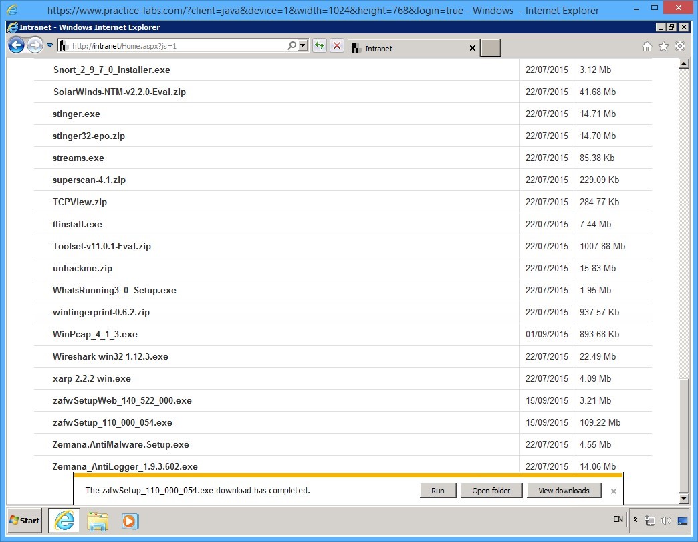The height and width of the screenshot is (542, 698).
Task: Open recent pages dropdown arrow
Action: click(x=50, y=46)
